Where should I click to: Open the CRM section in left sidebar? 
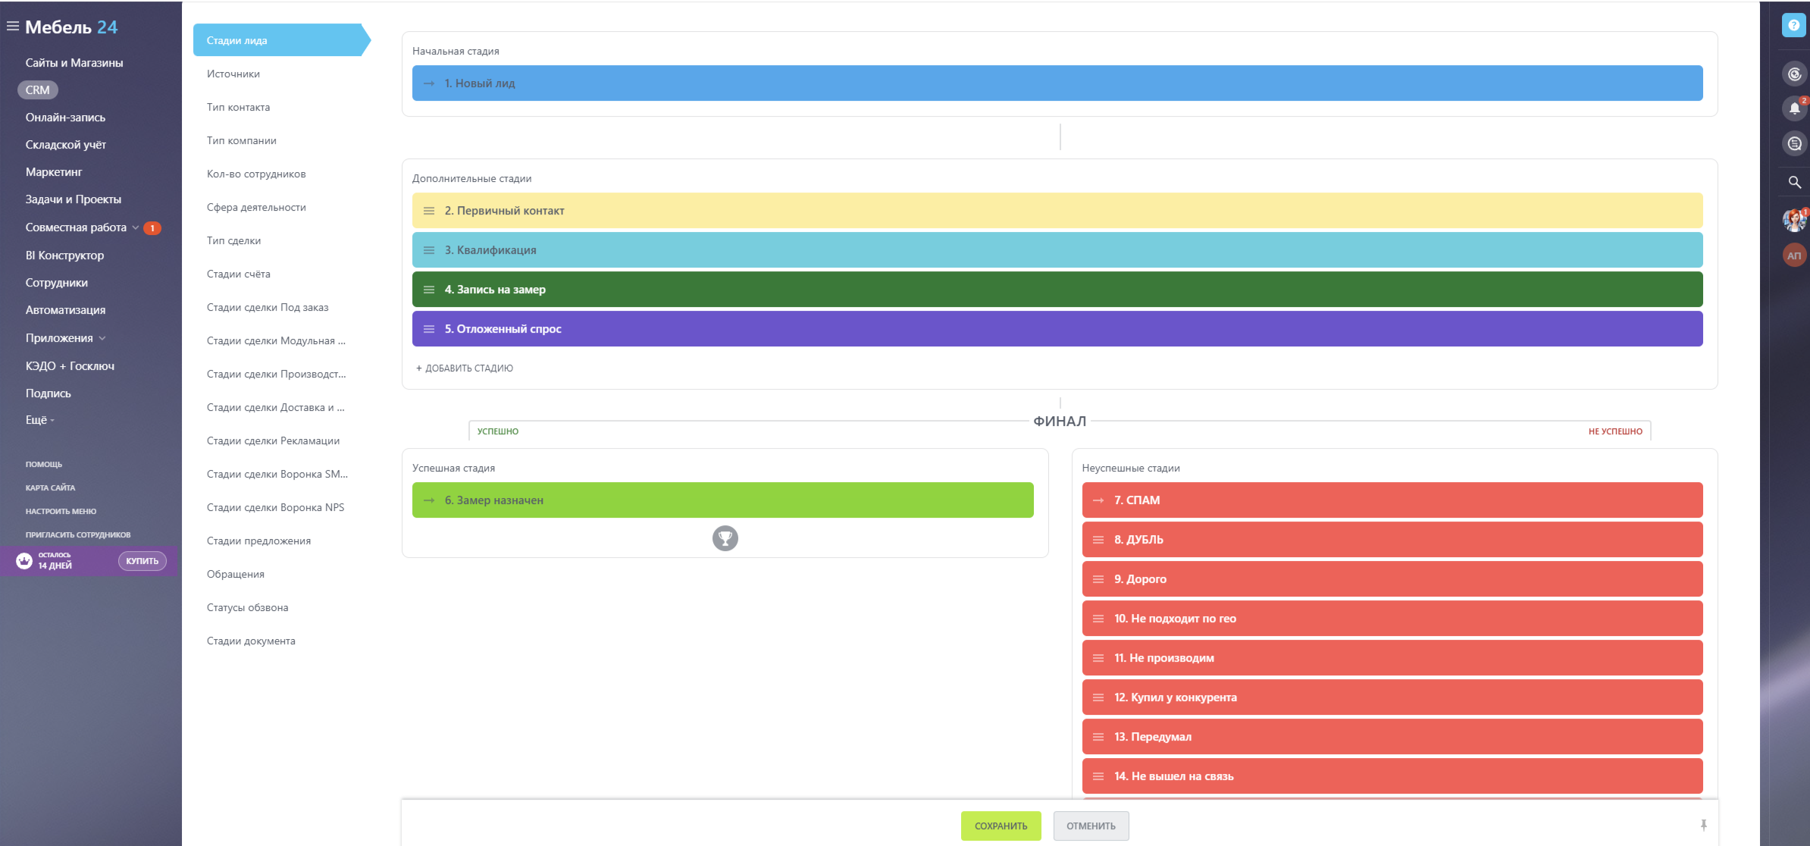pyautogui.click(x=37, y=90)
